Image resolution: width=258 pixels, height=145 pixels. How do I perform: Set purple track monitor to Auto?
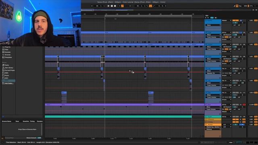click(x=227, y=109)
